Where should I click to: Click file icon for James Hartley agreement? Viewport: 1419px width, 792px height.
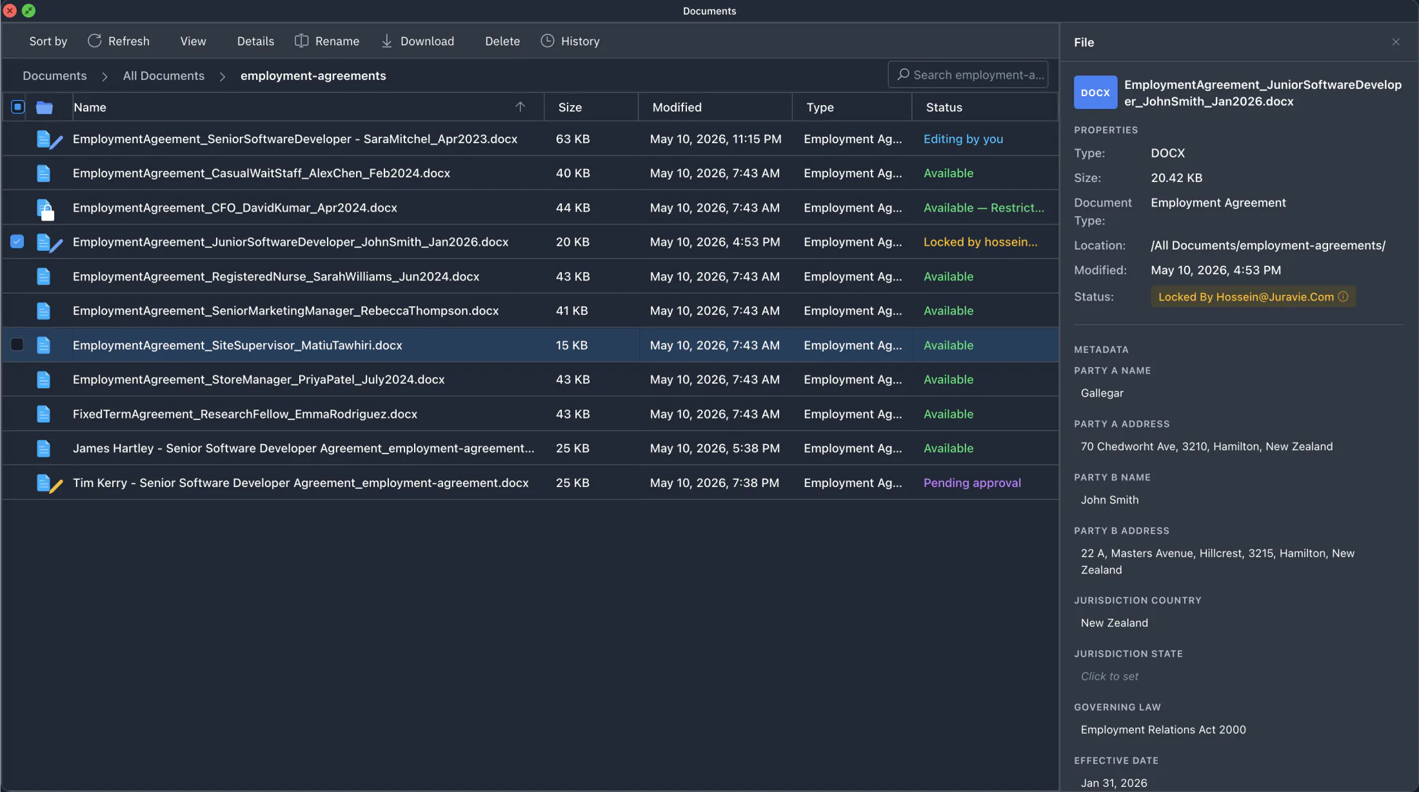coord(43,448)
